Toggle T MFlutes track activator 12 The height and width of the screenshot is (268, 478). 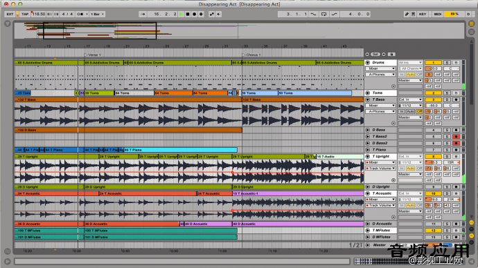pyautogui.click(x=433, y=231)
